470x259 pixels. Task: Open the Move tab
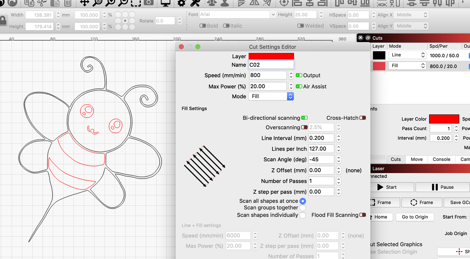coord(417,159)
